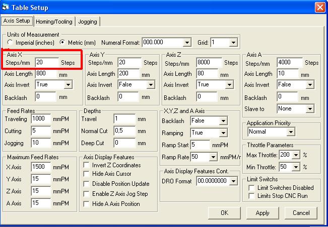Toggle Limit Switches Disabled checkbox
The height and width of the screenshot is (227, 328).
pyautogui.click(x=252, y=187)
